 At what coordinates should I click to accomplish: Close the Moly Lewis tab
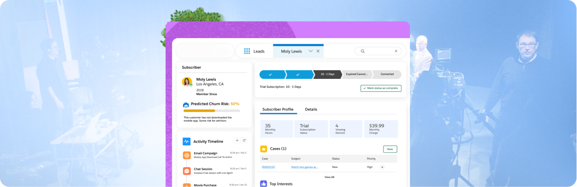(318, 51)
